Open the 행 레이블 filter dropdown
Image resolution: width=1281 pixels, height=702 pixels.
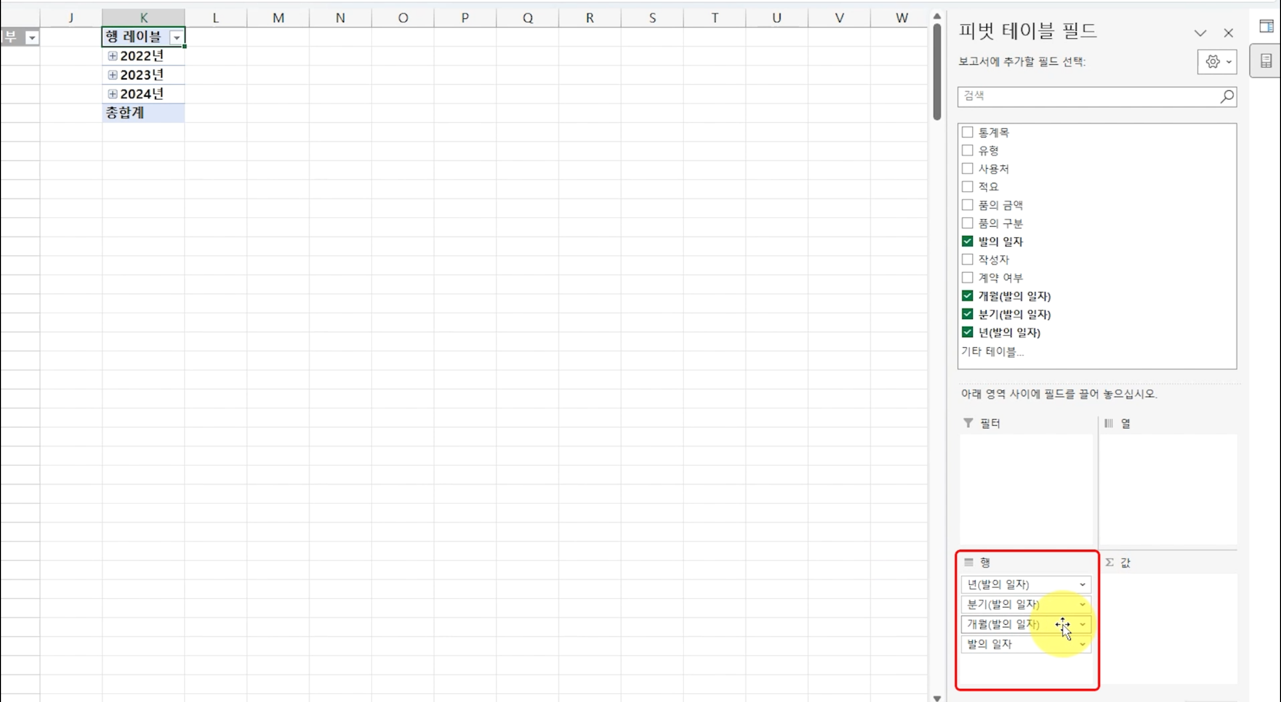click(176, 37)
